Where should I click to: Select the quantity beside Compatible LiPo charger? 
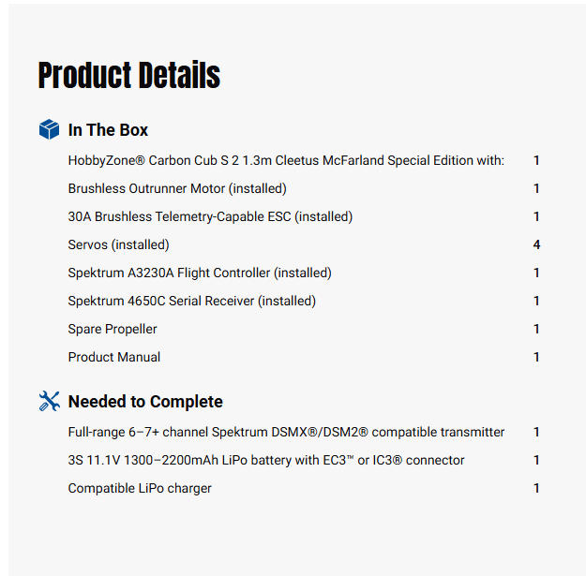pyautogui.click(x=537, y=488)
